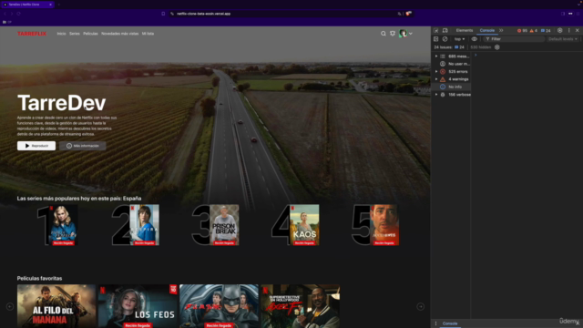Open the search icon in Tarreflix navbar
Image resolution: width=583 pixels, height=328 pixels.
tap(383, 34)
